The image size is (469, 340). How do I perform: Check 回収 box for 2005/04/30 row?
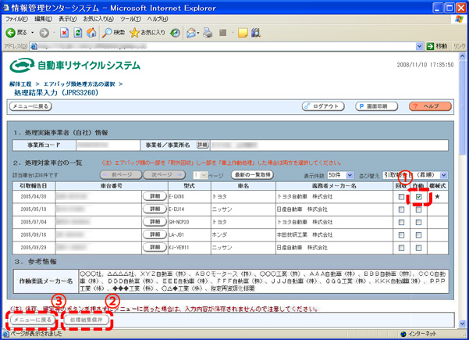[401, 197]
